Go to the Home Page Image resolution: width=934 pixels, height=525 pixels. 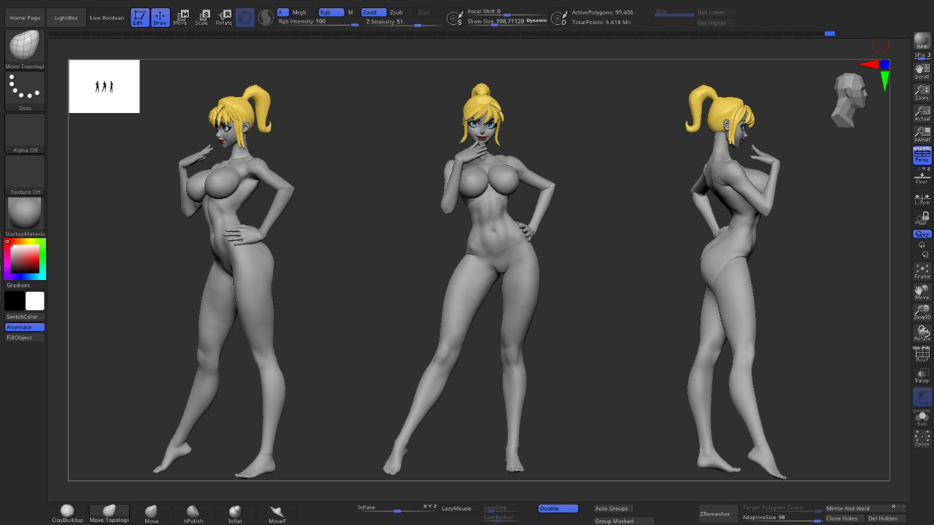[x=25, y=17]
